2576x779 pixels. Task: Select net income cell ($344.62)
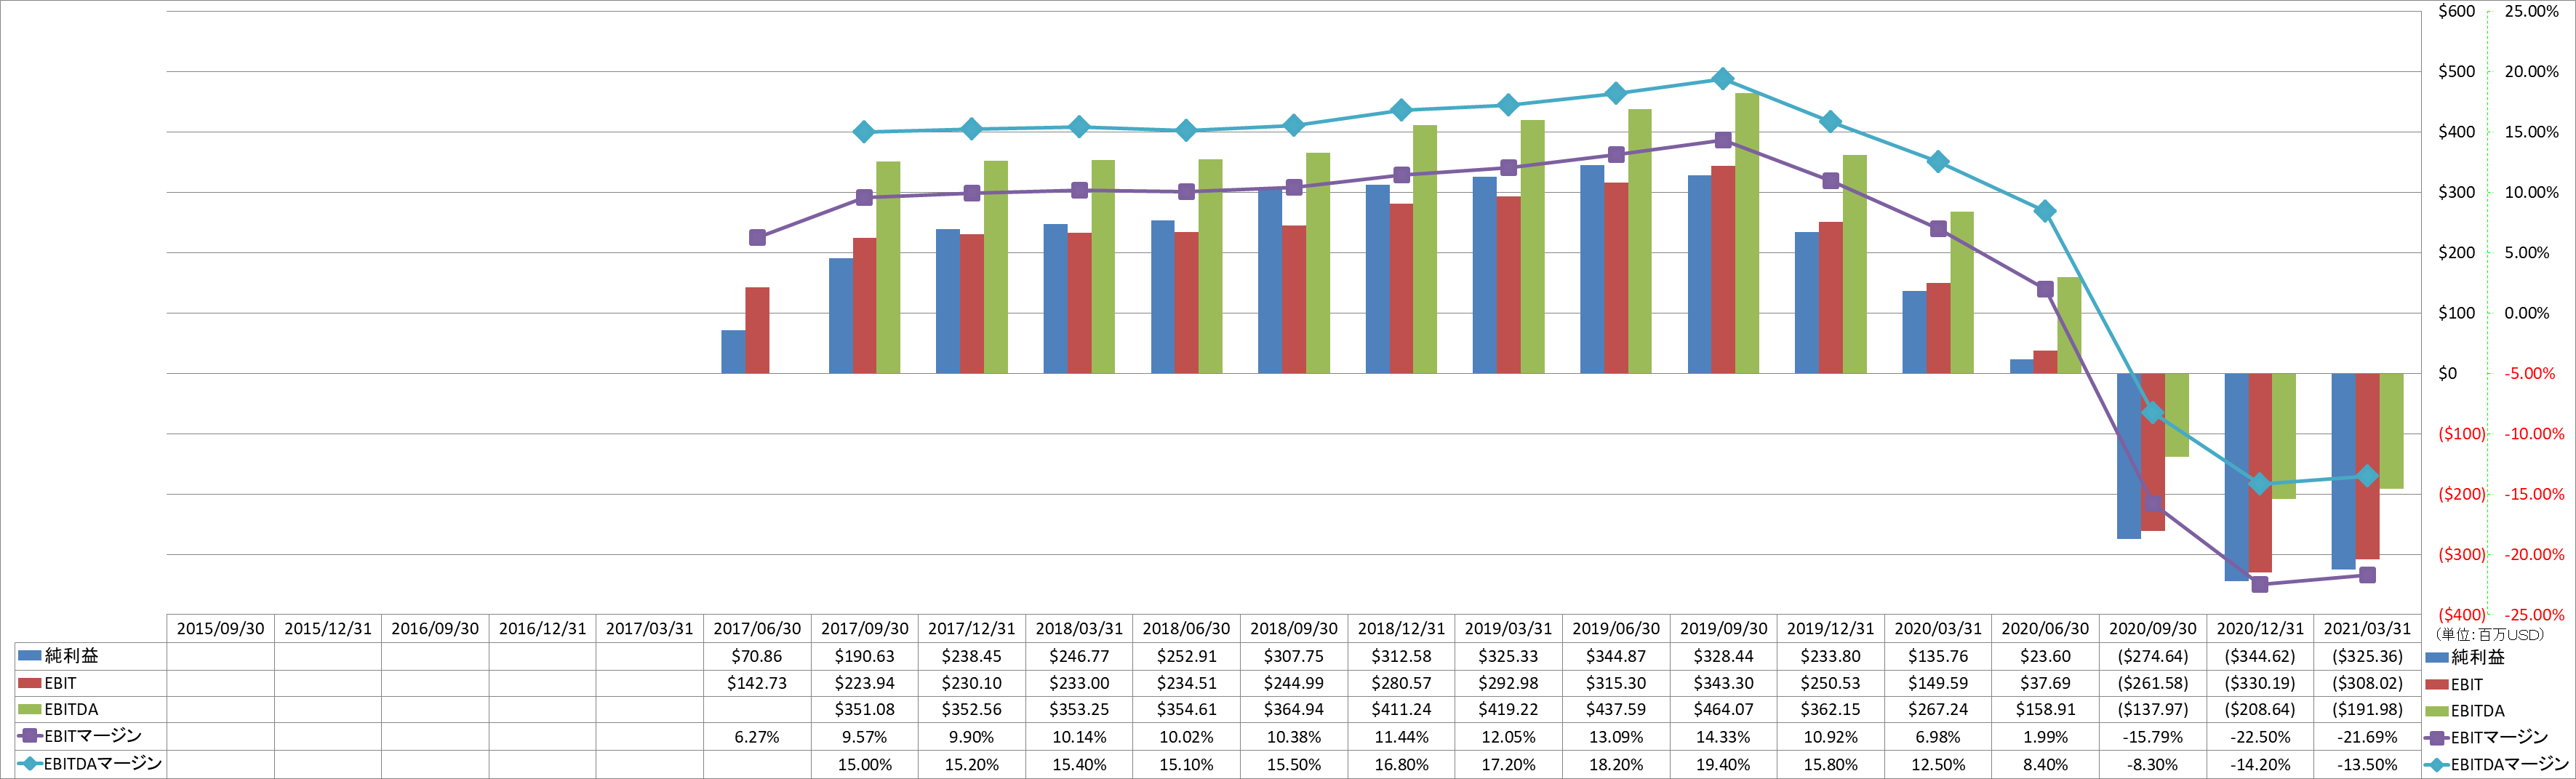pyautogui.click(x=2260, y=656)
